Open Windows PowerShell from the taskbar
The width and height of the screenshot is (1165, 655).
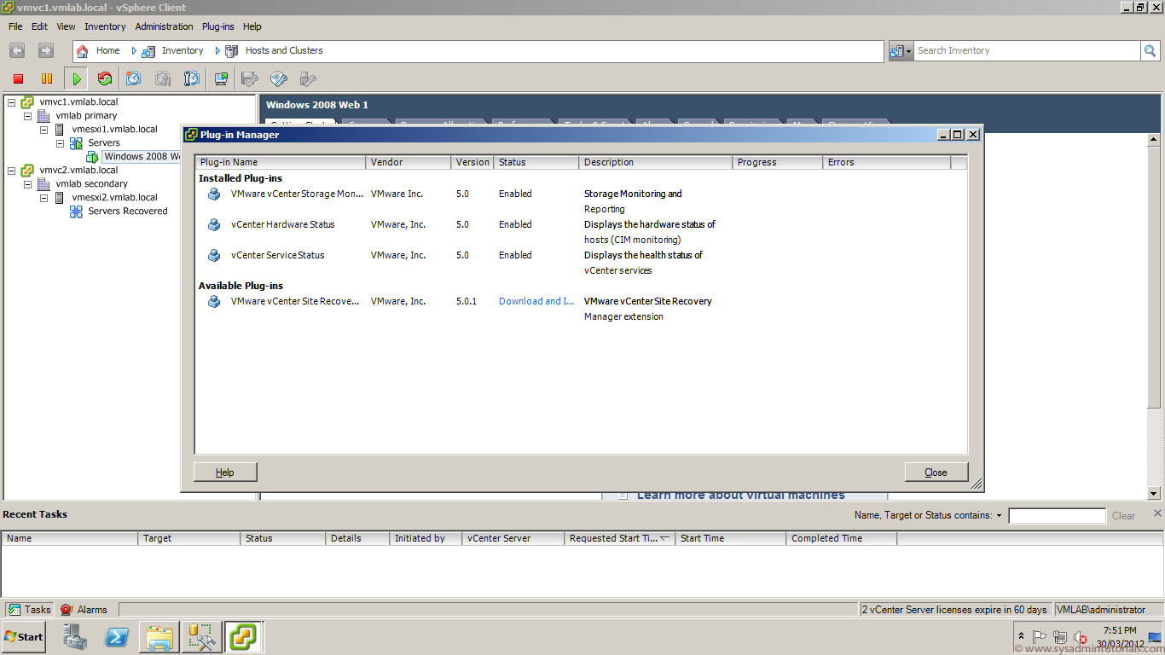[117, 637]
